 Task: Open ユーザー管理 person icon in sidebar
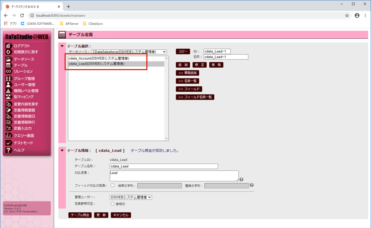(x=9, y=85)
